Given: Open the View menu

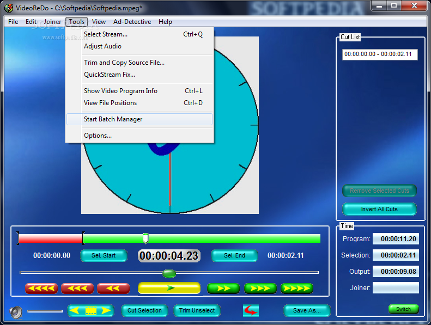Looking at the screenshot, I should 99,22.
